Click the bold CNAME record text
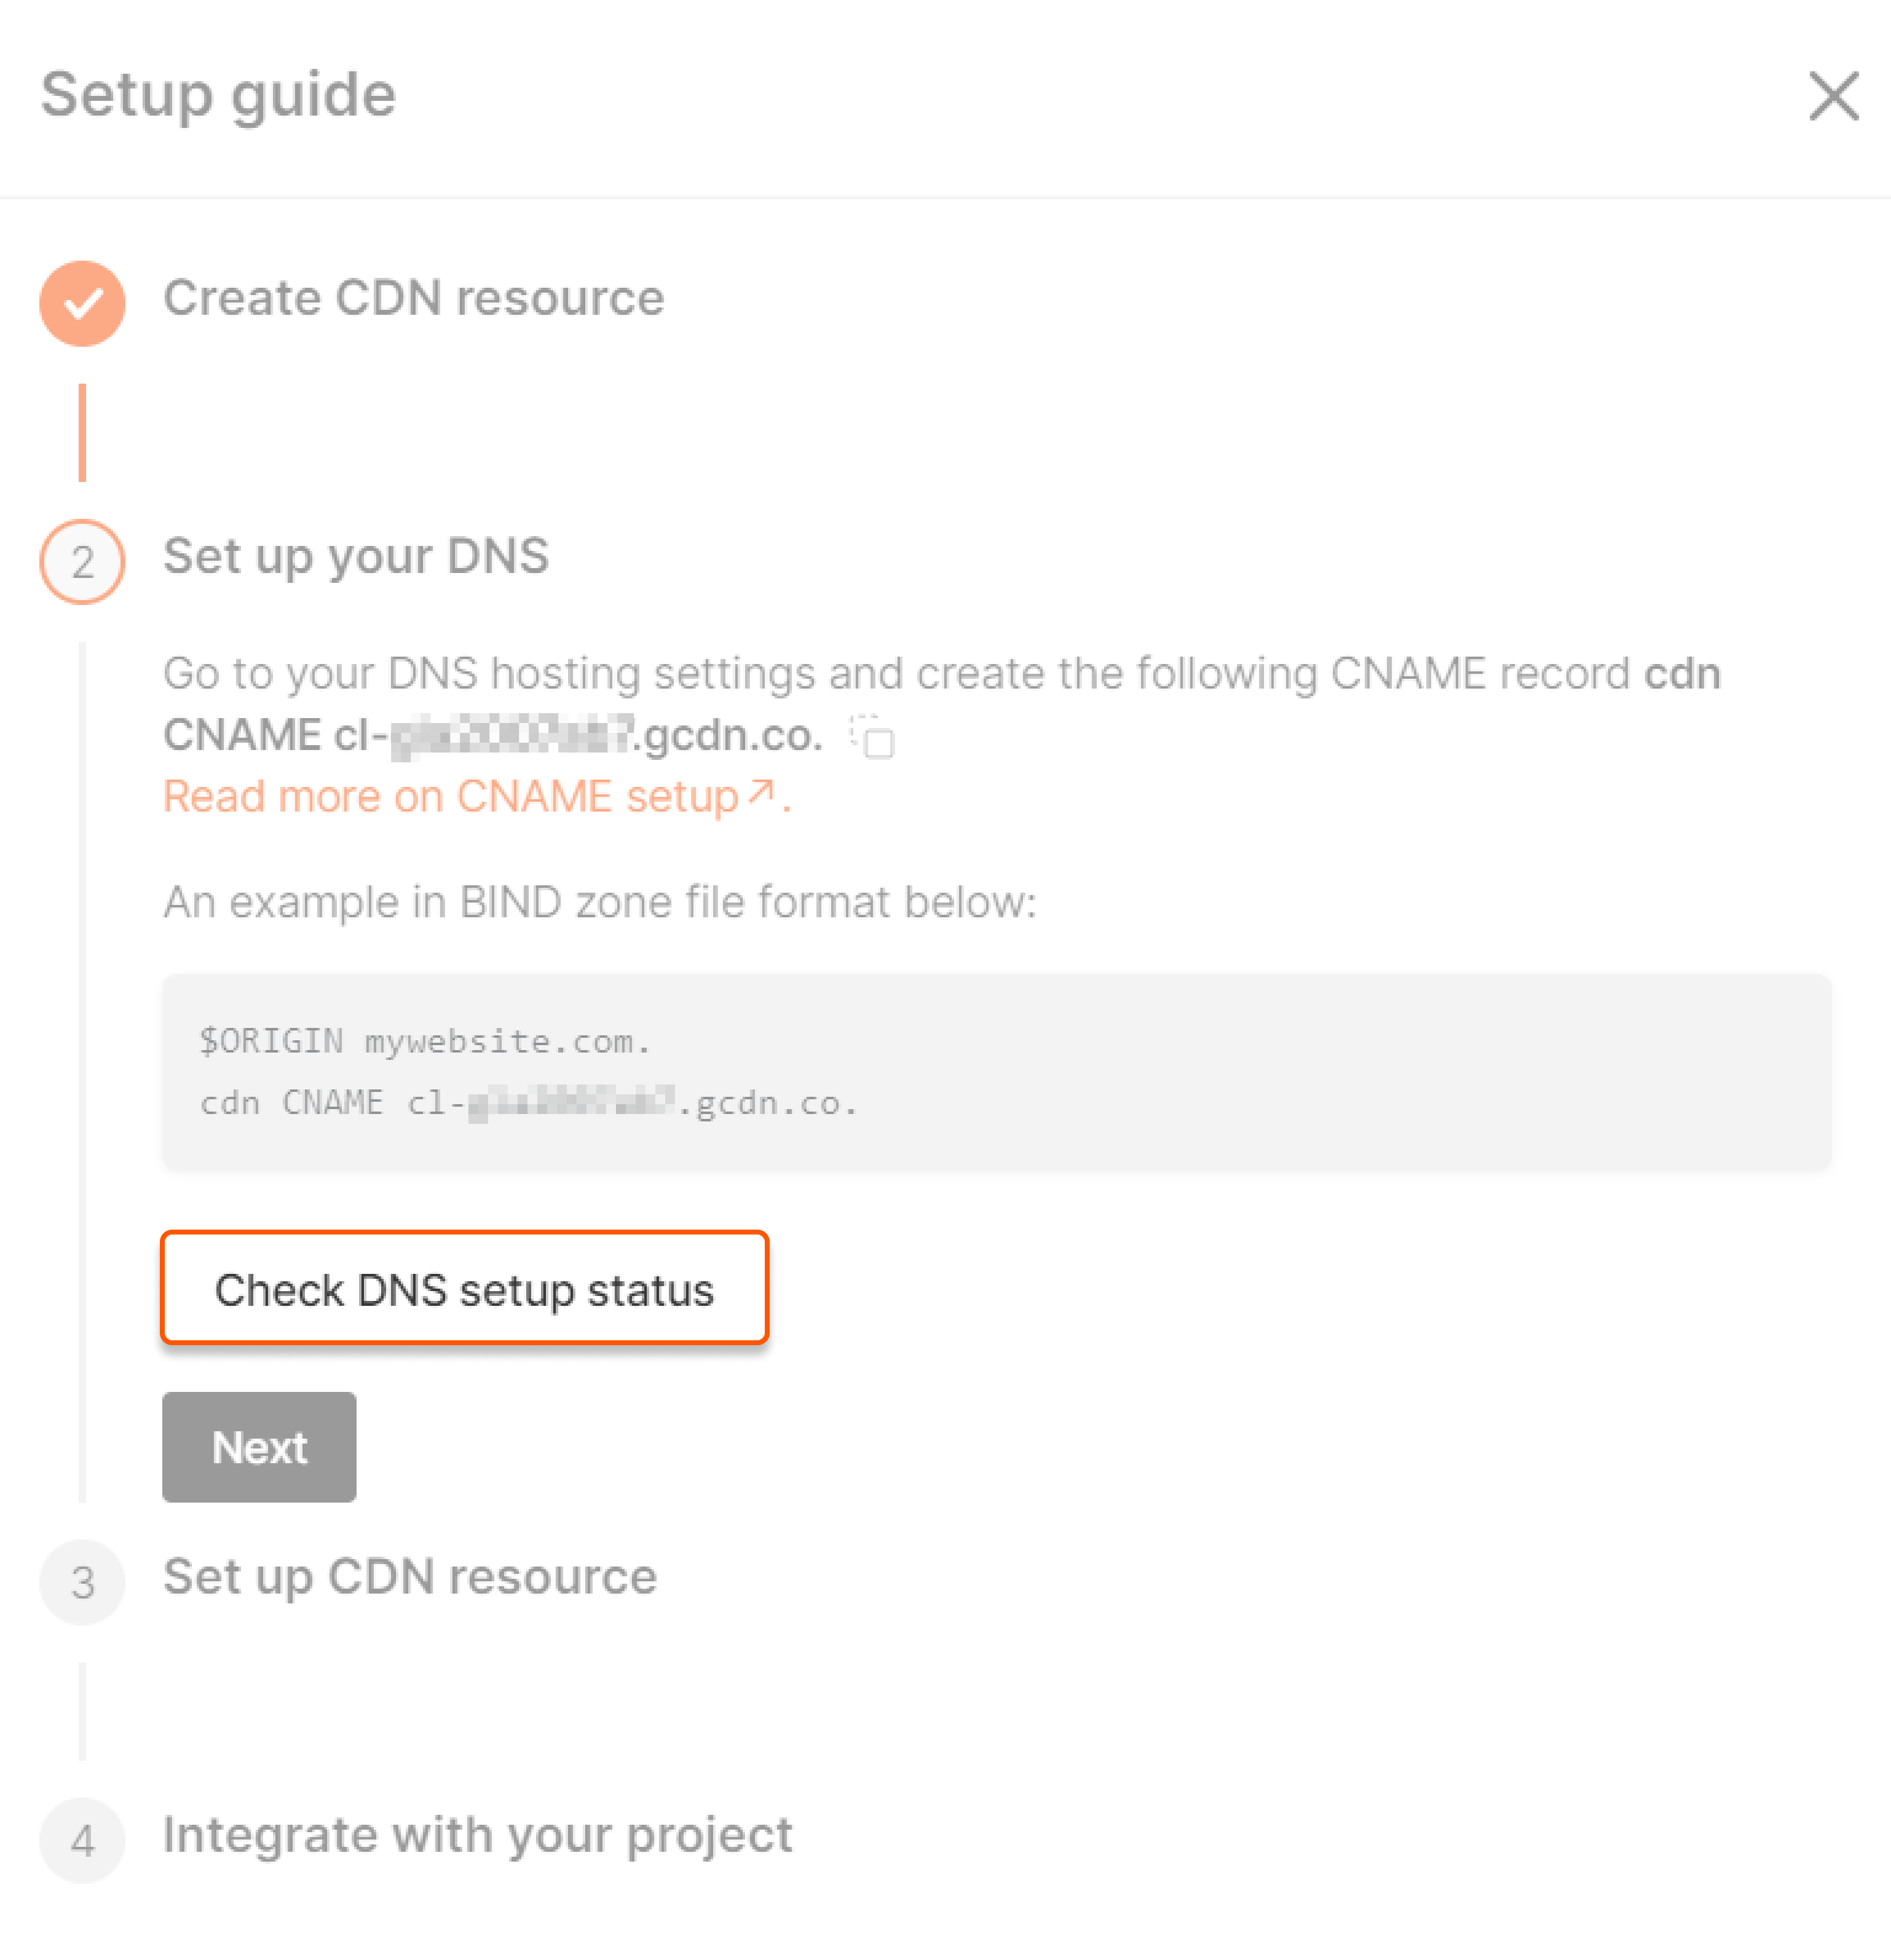 tap(494, 735)
